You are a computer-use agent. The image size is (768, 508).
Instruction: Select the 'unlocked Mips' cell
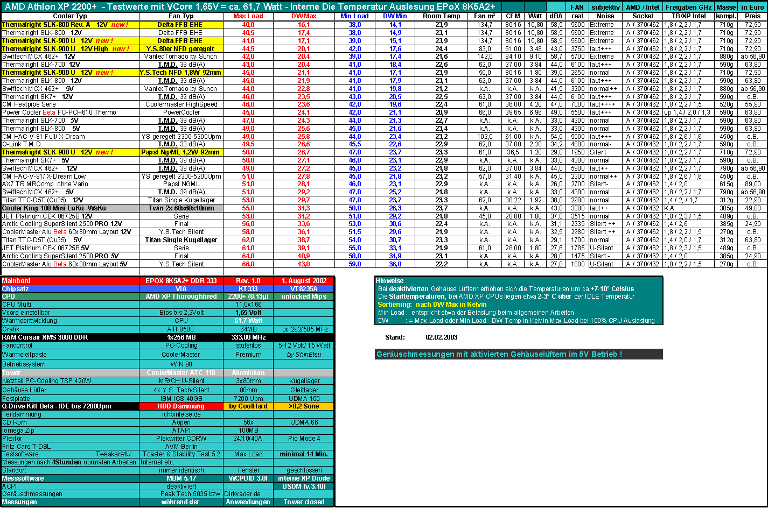[303, 297]
